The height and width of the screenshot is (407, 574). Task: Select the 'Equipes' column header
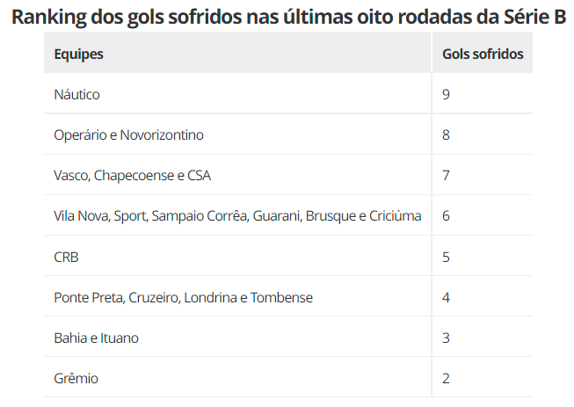click(78, 55)
